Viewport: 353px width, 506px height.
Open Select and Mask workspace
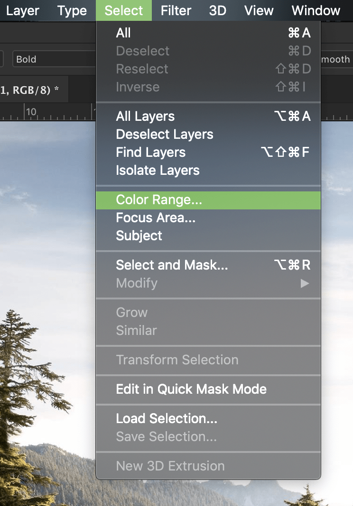click(x=172, y=265)
